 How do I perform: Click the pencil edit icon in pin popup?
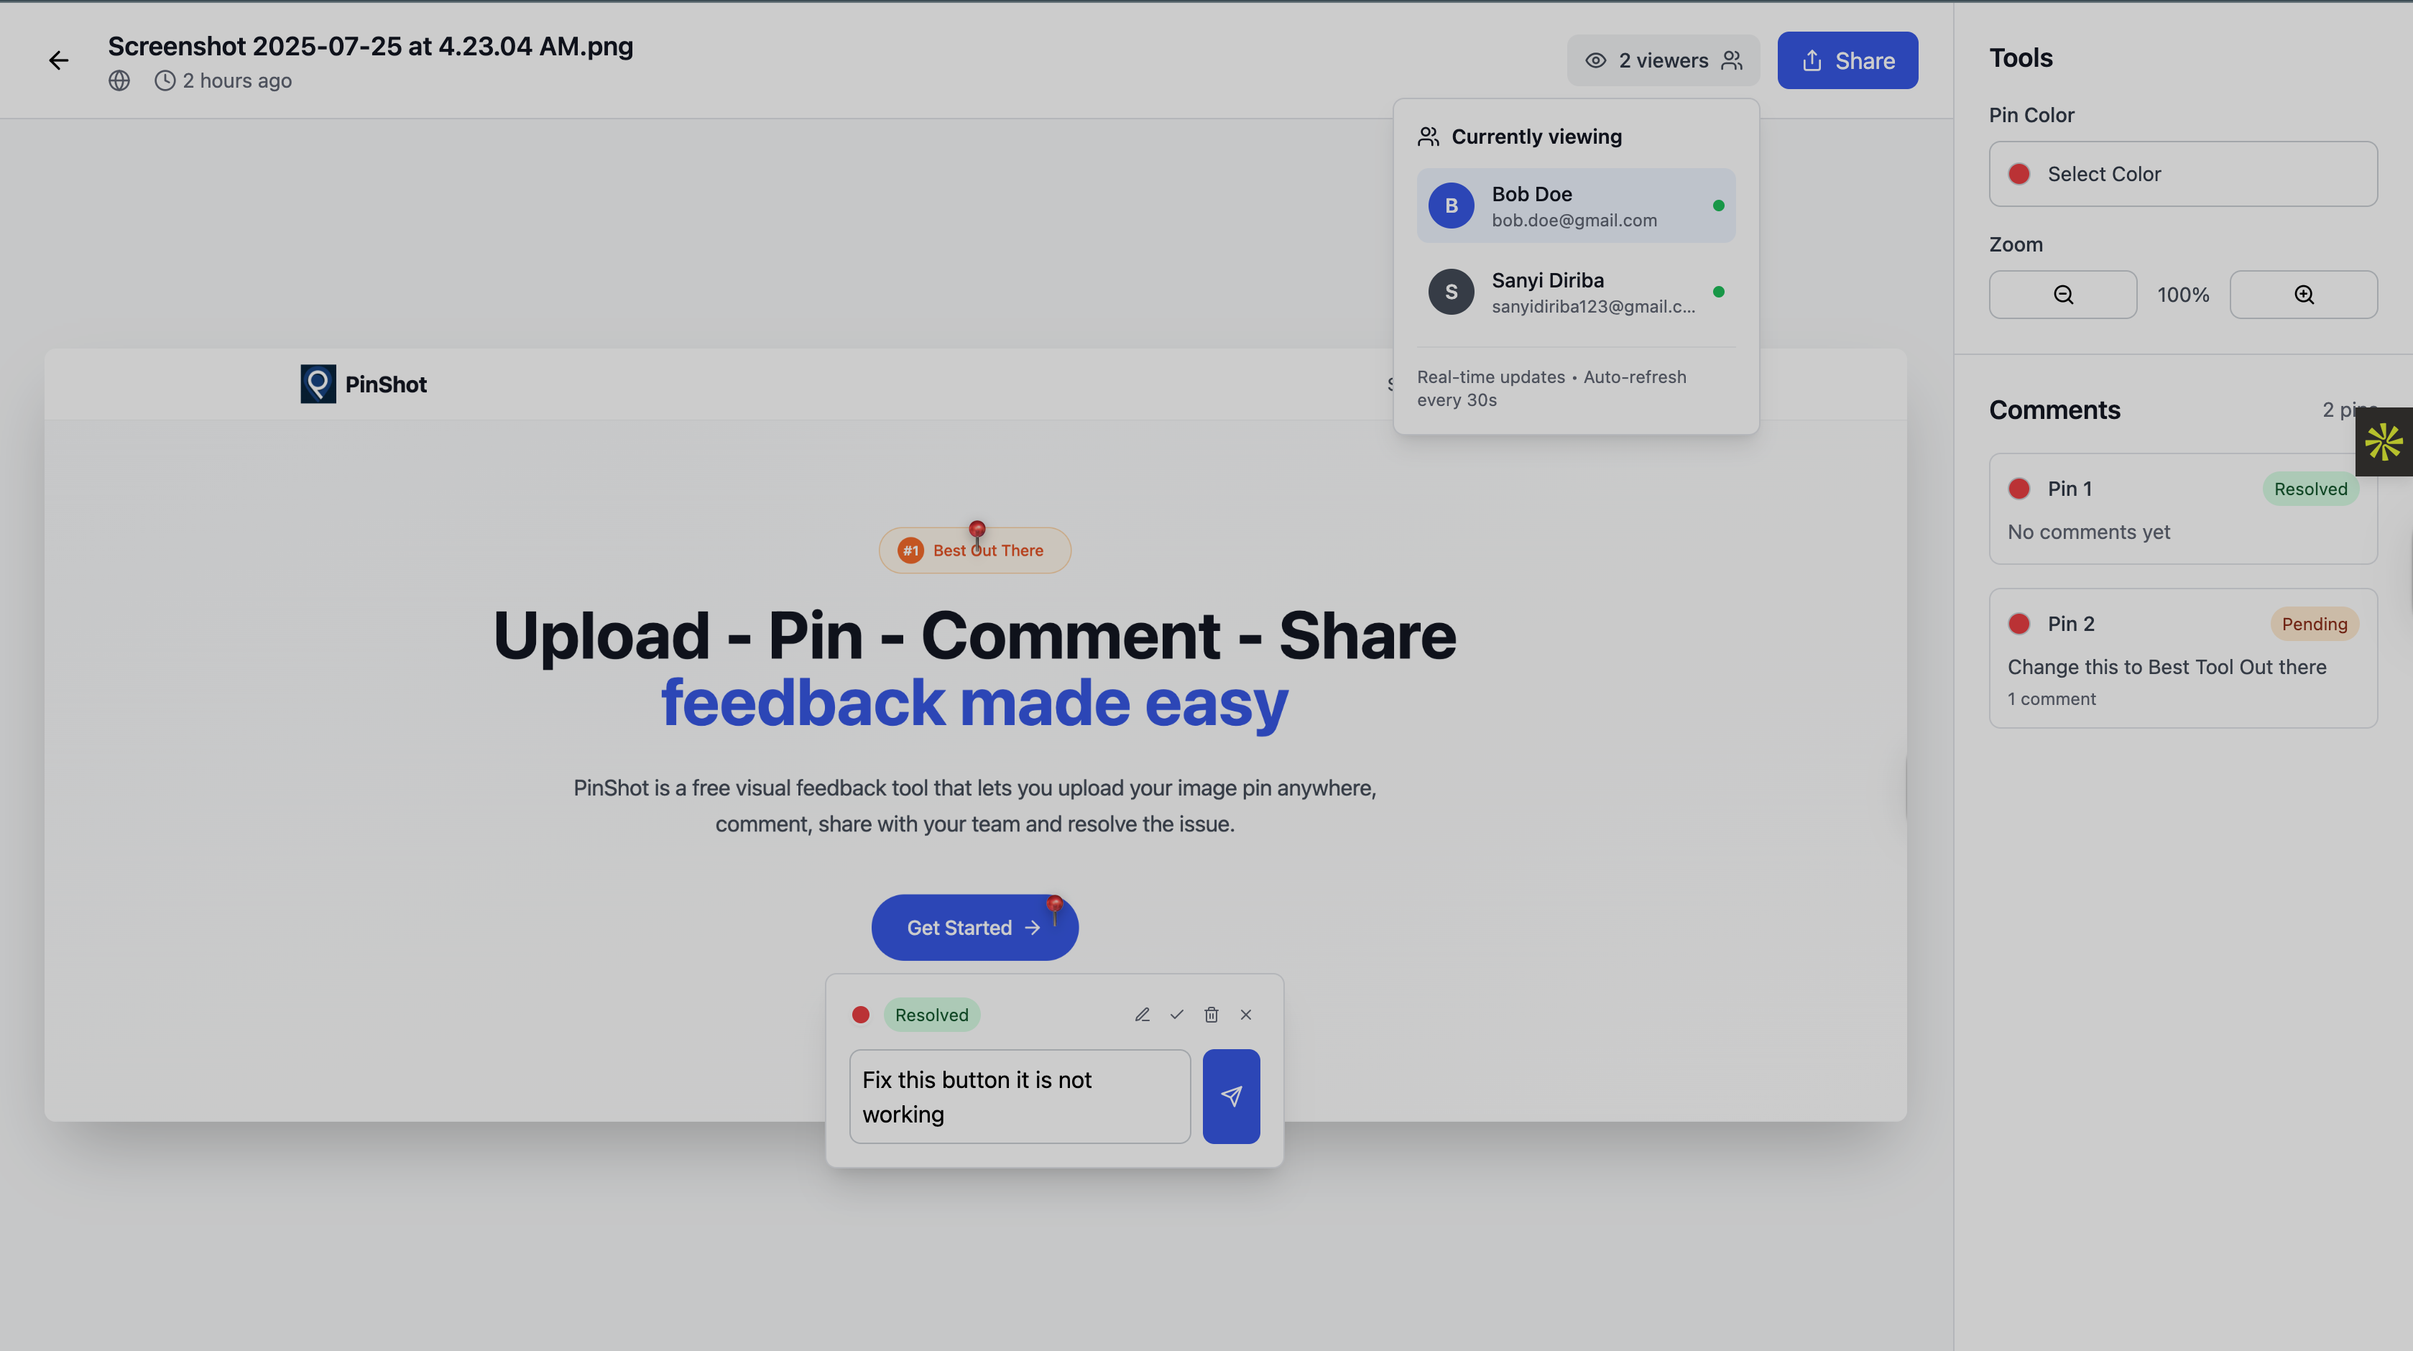tap(1142, 1015)
